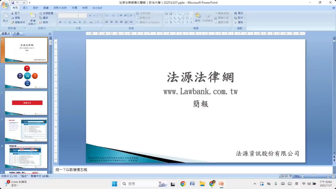Select the Bold formatting icon

click(61, 22)
